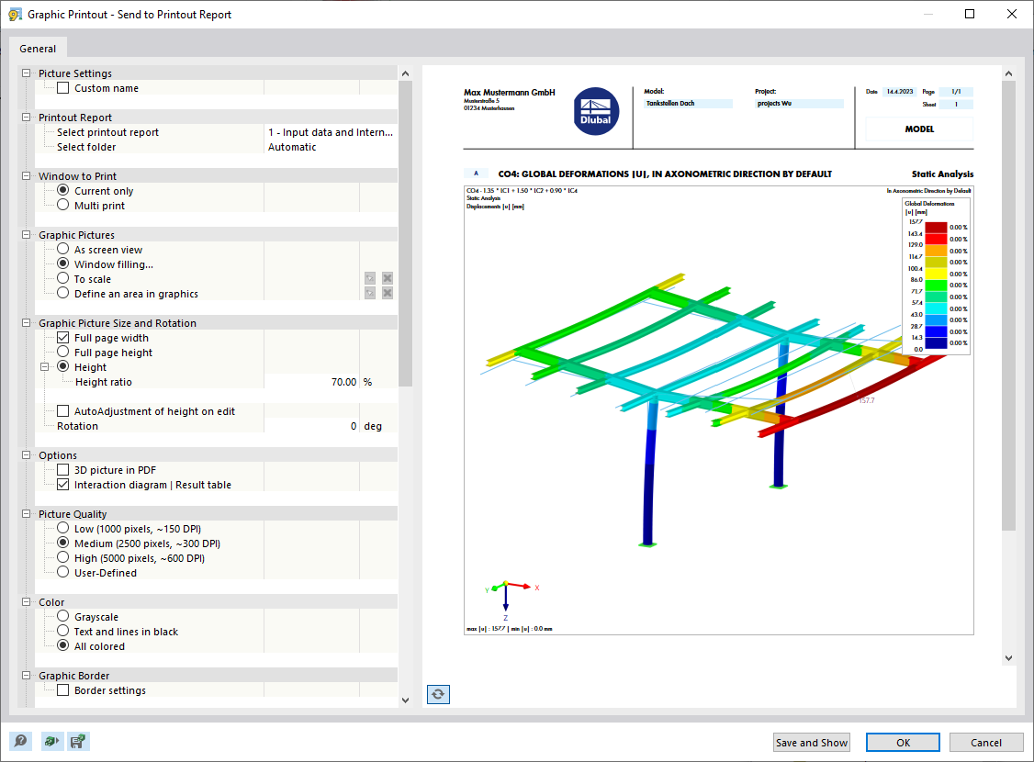Click the pick icon in the To scale row
The width and height of the screenshot is (1034, 762).
[370, 279]
